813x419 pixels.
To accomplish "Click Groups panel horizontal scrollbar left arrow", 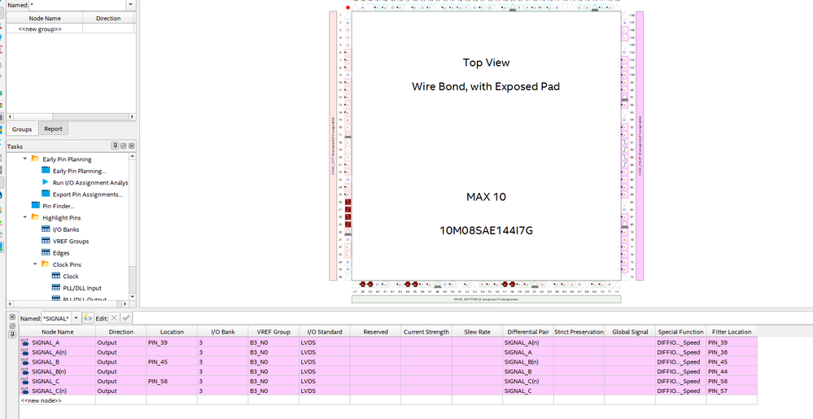I will click(10, 116).
